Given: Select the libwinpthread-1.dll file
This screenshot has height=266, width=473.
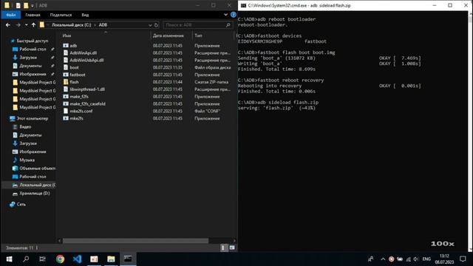Looking at the screenshot, I should point(87,89).
